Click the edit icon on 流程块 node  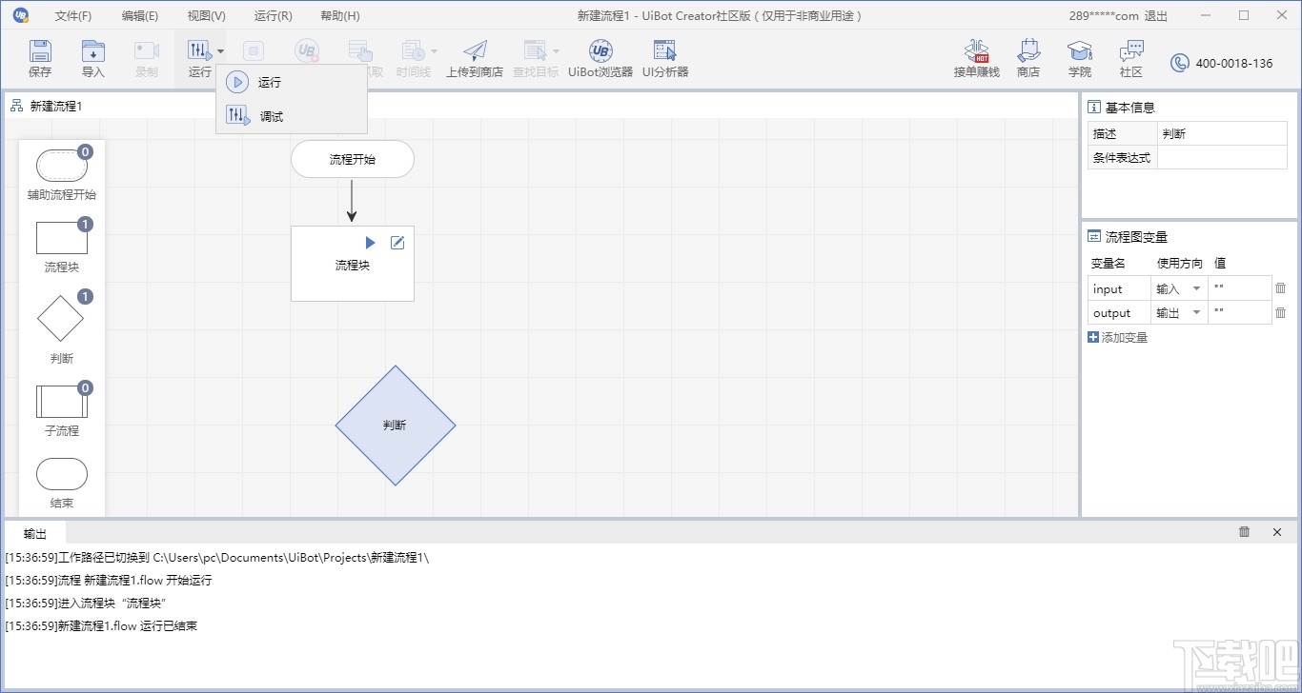(x=397, y=243)
